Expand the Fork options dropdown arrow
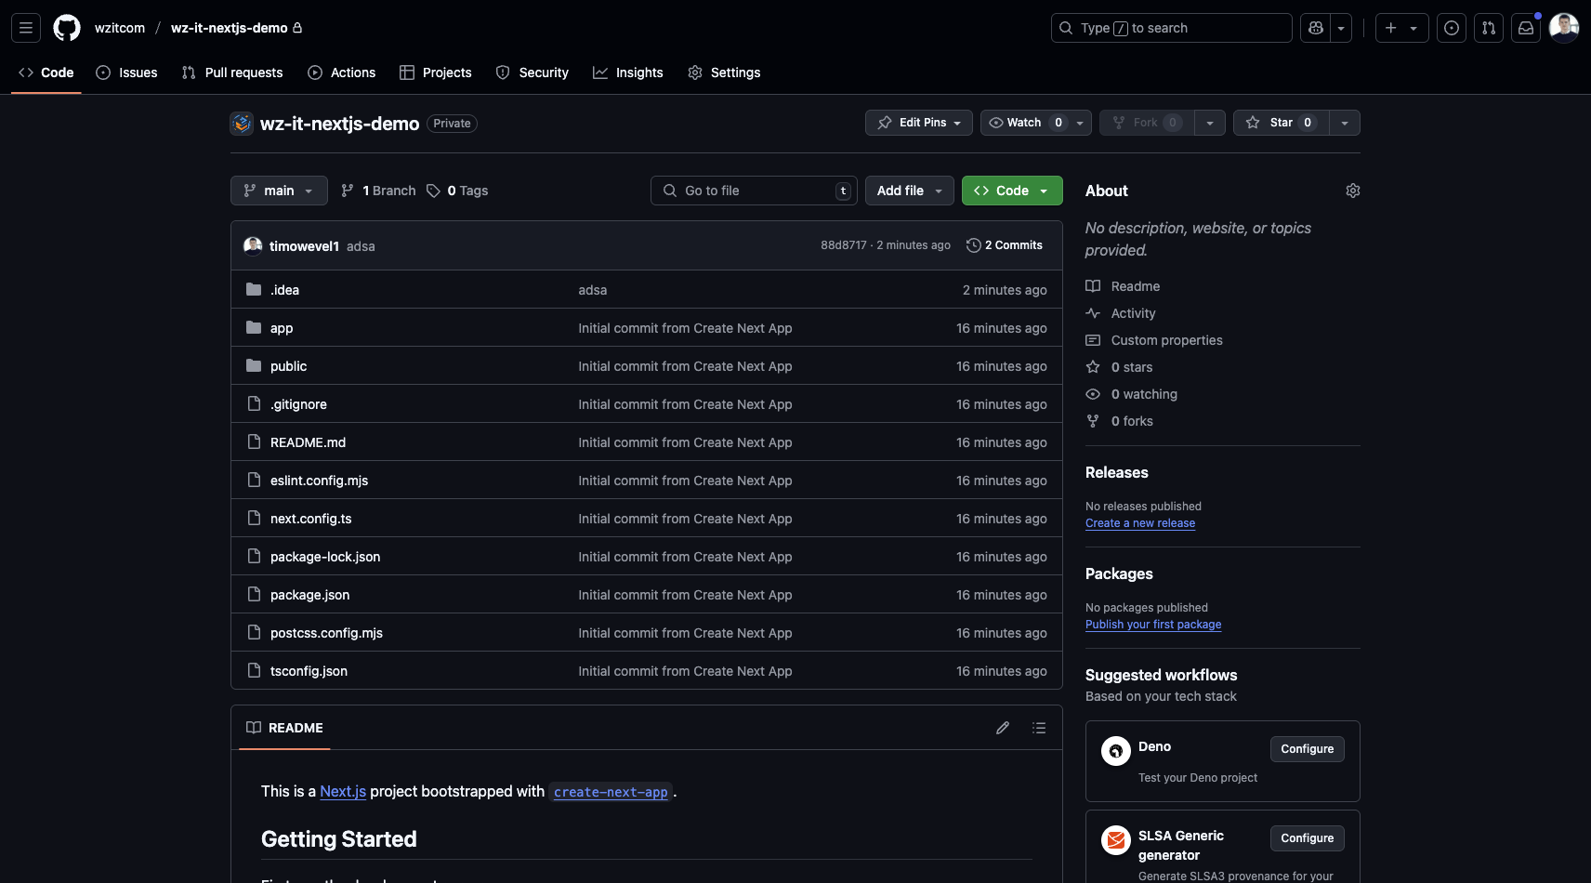 (1210, 123)
